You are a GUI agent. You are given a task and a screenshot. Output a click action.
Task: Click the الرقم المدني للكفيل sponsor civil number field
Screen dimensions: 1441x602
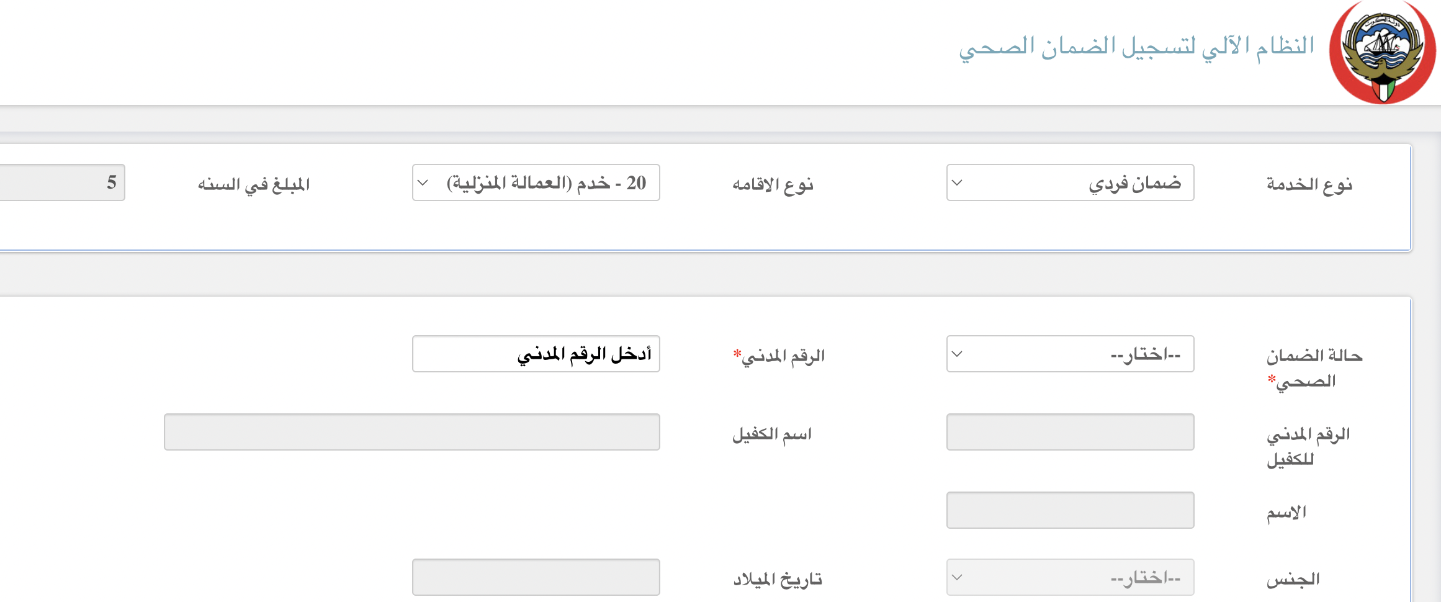[1070, 432]
